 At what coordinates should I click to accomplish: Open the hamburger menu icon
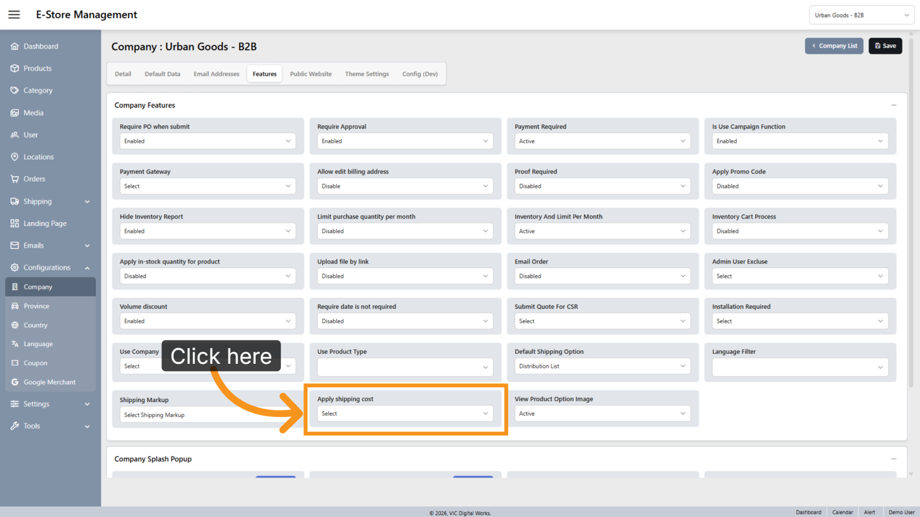click(x=14, y=15)
